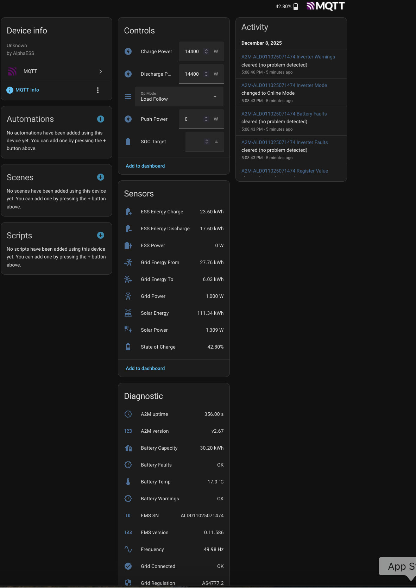Image resolution: width=416 pixels, height=588 pixels.
Task: Click the Solar Power sensor icon
Action: point(128,330)
